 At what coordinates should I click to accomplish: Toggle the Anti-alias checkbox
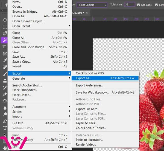(x=138, y=5)
